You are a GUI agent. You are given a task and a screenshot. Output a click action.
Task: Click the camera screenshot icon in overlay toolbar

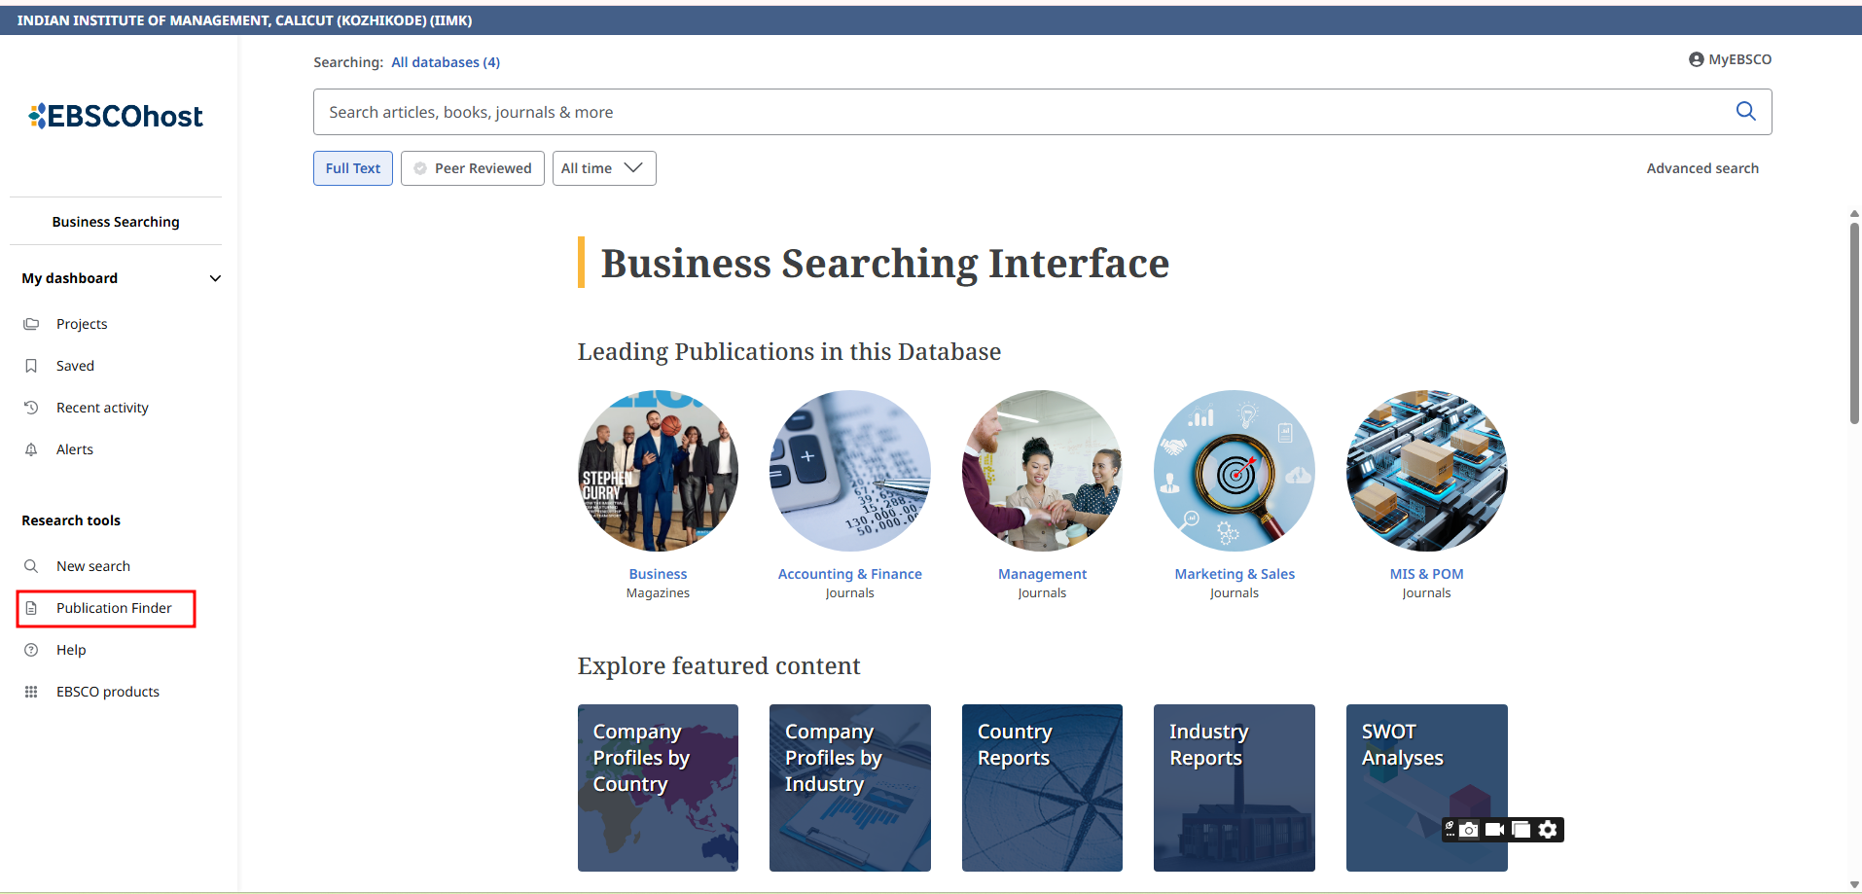click(1469, 830)
